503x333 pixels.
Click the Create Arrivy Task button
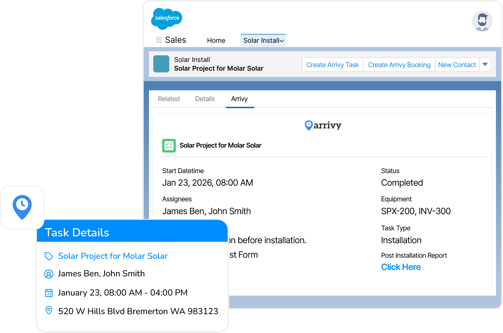pos(332,65)
